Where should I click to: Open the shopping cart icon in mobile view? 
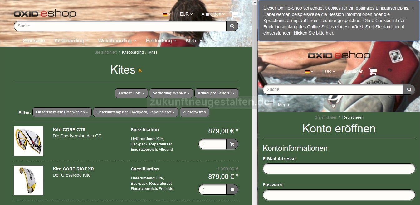click(x=373, y=72)
